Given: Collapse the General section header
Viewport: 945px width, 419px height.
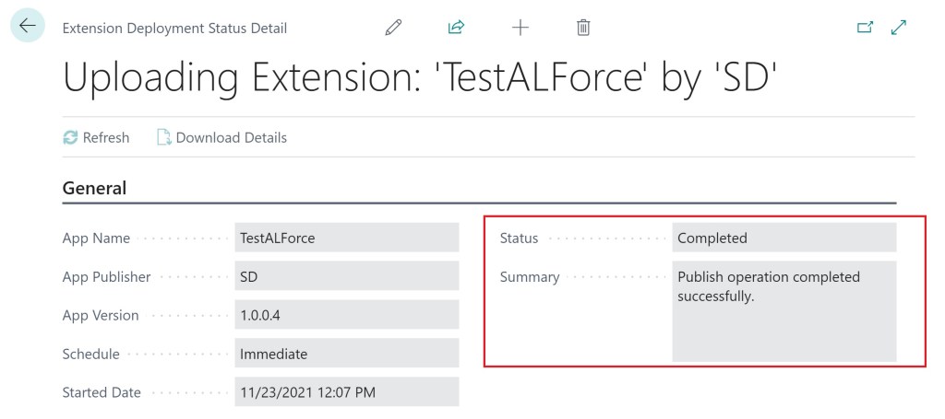Looking at the screenshot, I should 94,188.
